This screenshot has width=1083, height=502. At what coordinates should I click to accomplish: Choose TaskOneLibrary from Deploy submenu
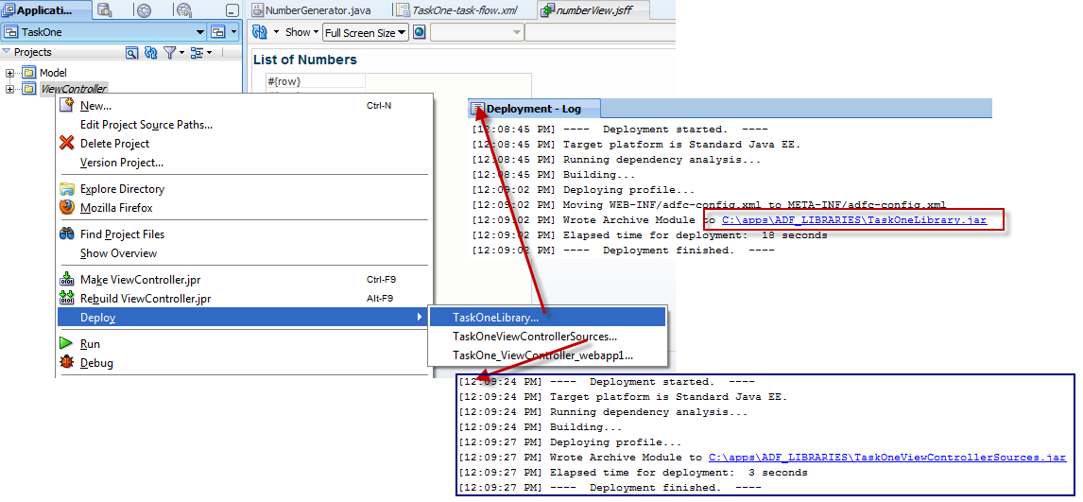(495, 318)
